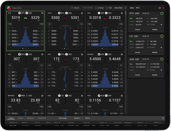The height and width of the screenshot is (131, 171).
Task: Sort table by Time column
Action: point(37,122)
